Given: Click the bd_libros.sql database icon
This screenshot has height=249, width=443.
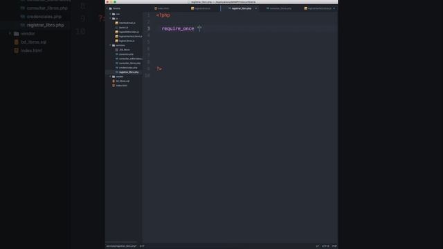Looking at the screenshot, I should (x=114, y=81).
